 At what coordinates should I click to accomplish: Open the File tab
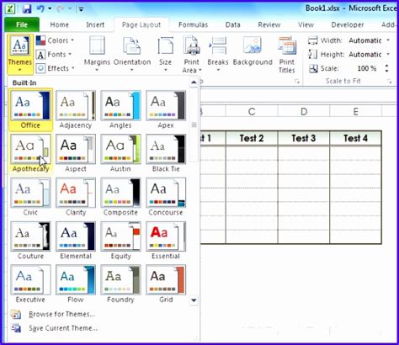tap(22, 24)
